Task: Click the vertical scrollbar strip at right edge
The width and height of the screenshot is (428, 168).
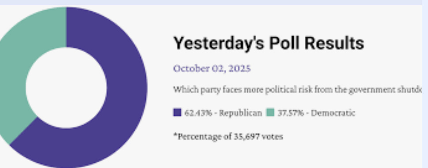Action: (425, 84)
